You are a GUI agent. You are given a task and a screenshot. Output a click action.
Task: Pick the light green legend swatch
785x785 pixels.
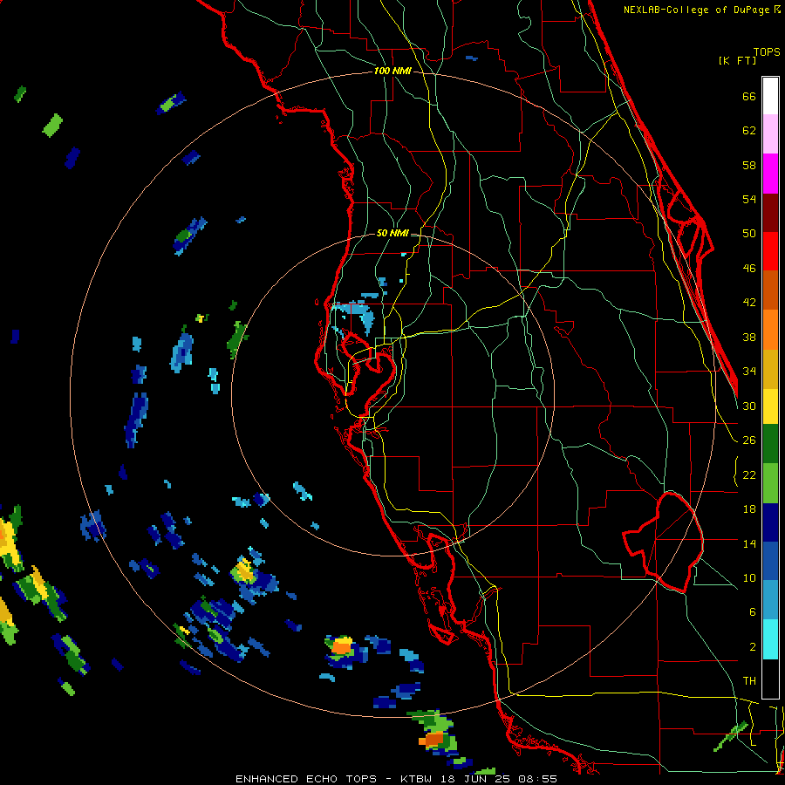point(770,483)
